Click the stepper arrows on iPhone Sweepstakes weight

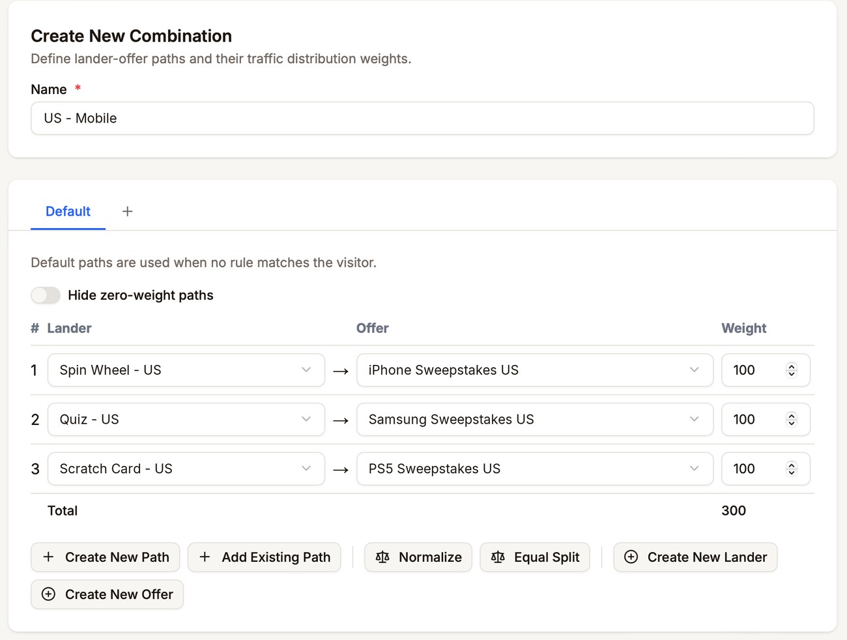792,370
